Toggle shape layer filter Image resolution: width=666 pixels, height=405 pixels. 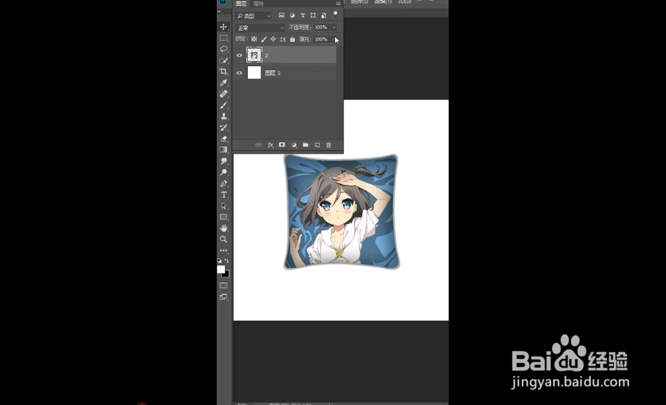tap(313, 15)
